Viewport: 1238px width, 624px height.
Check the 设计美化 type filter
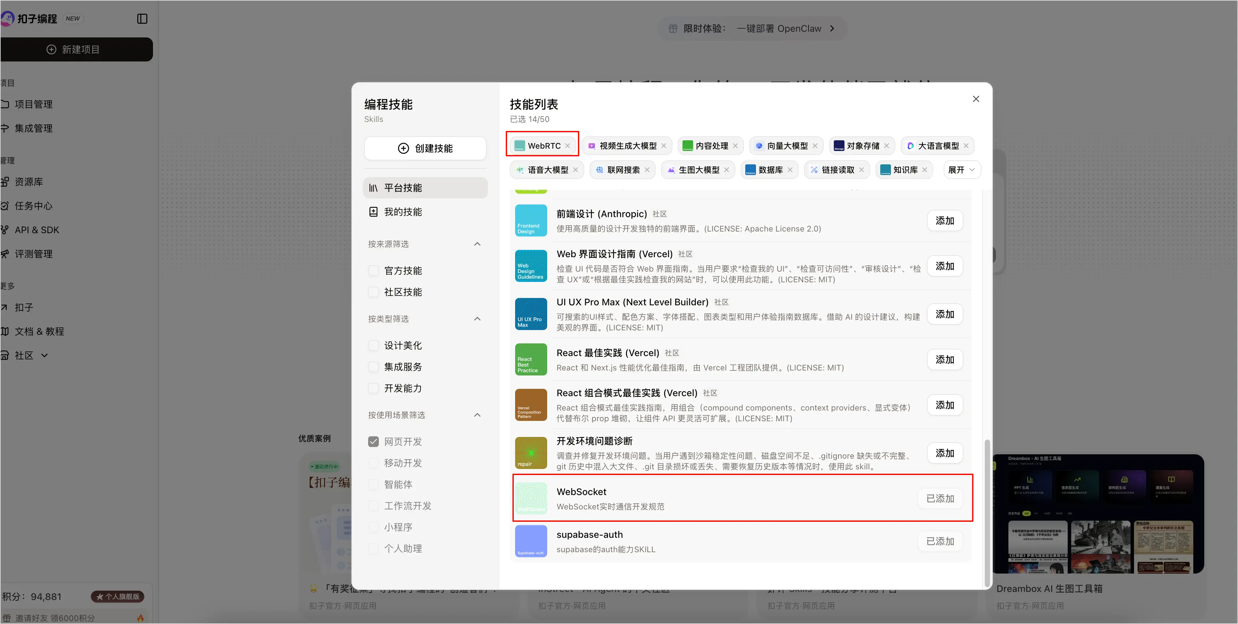coord(373,345)
